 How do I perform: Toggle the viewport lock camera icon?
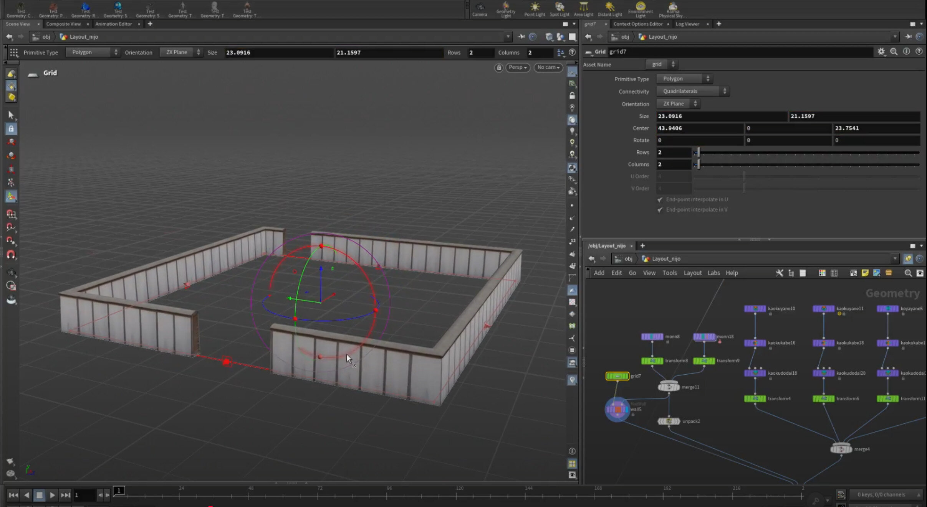tap(498, 68)
